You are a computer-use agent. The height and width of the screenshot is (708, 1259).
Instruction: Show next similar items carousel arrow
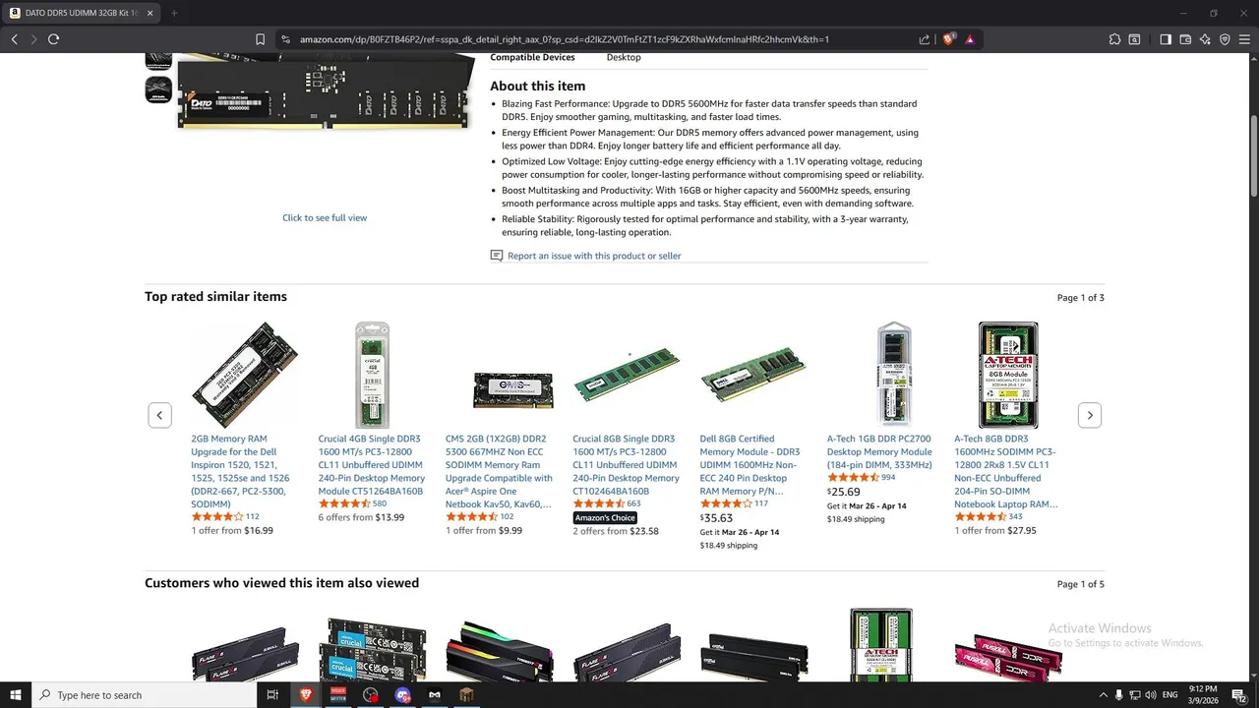tap(1089, 415)
